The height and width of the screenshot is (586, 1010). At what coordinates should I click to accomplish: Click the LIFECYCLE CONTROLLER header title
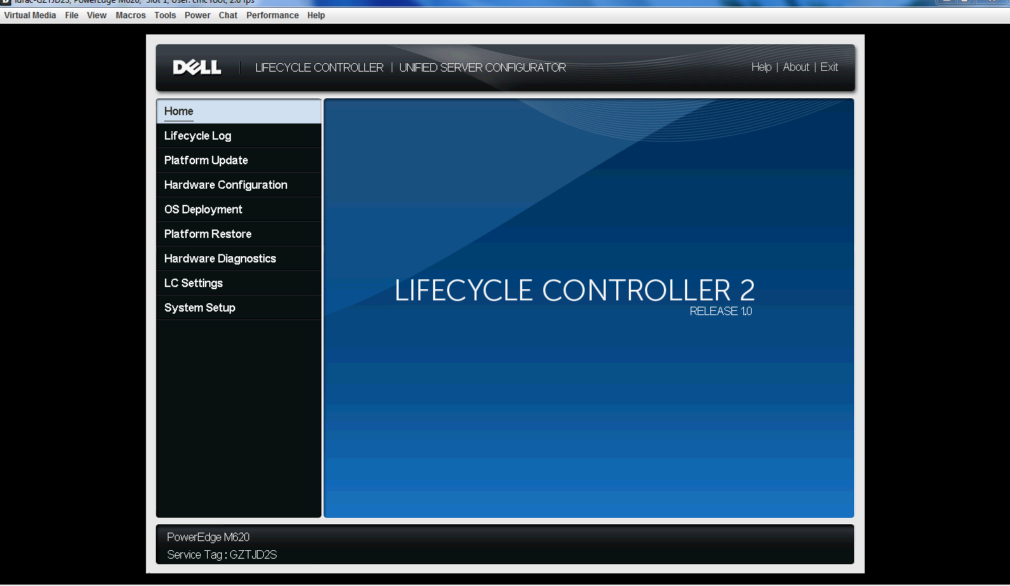tap(319, 67)
